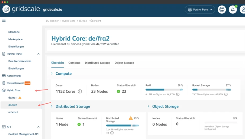Open Benutzerverzeichnis in the sidebar
Image resolution: width=245 pixels, height=139 pixels.
pyautogui.click(x=20, y=61)
